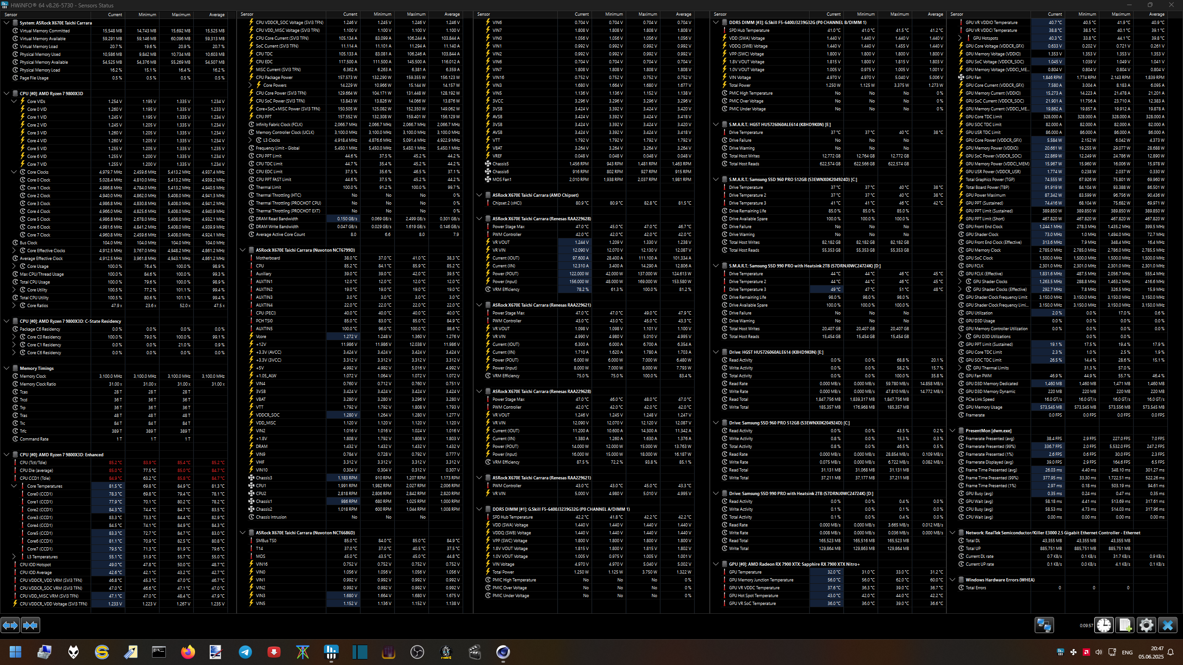The image size is (1183, 665).
Task: Open remote monitoring network computers button
Action: pos(1044,625)
